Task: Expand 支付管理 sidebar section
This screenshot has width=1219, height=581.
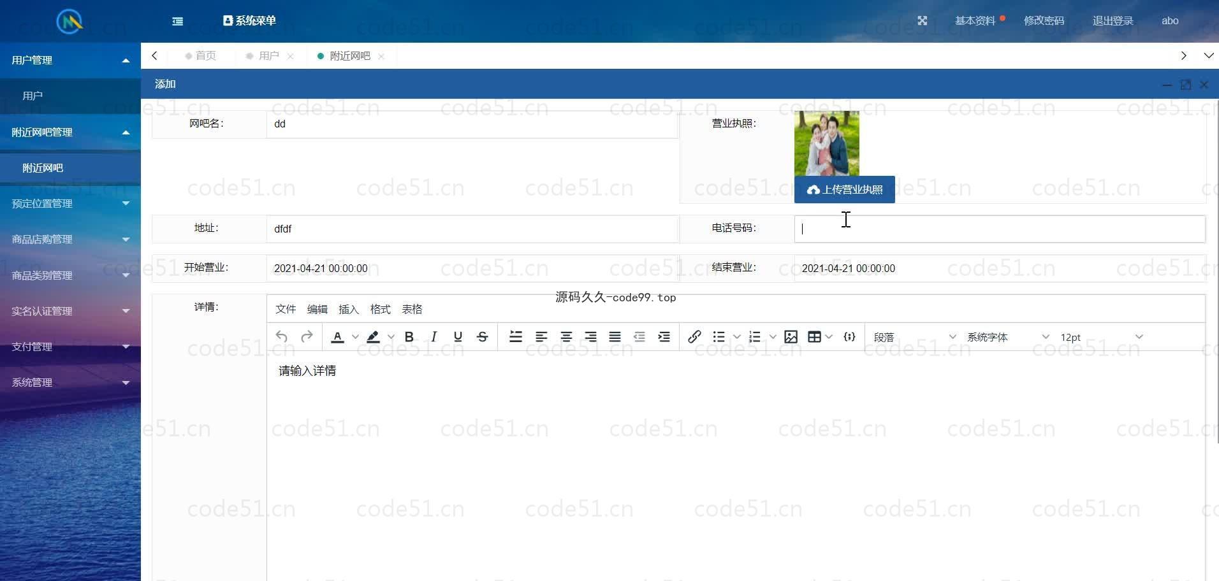Action: click(70, 347)
